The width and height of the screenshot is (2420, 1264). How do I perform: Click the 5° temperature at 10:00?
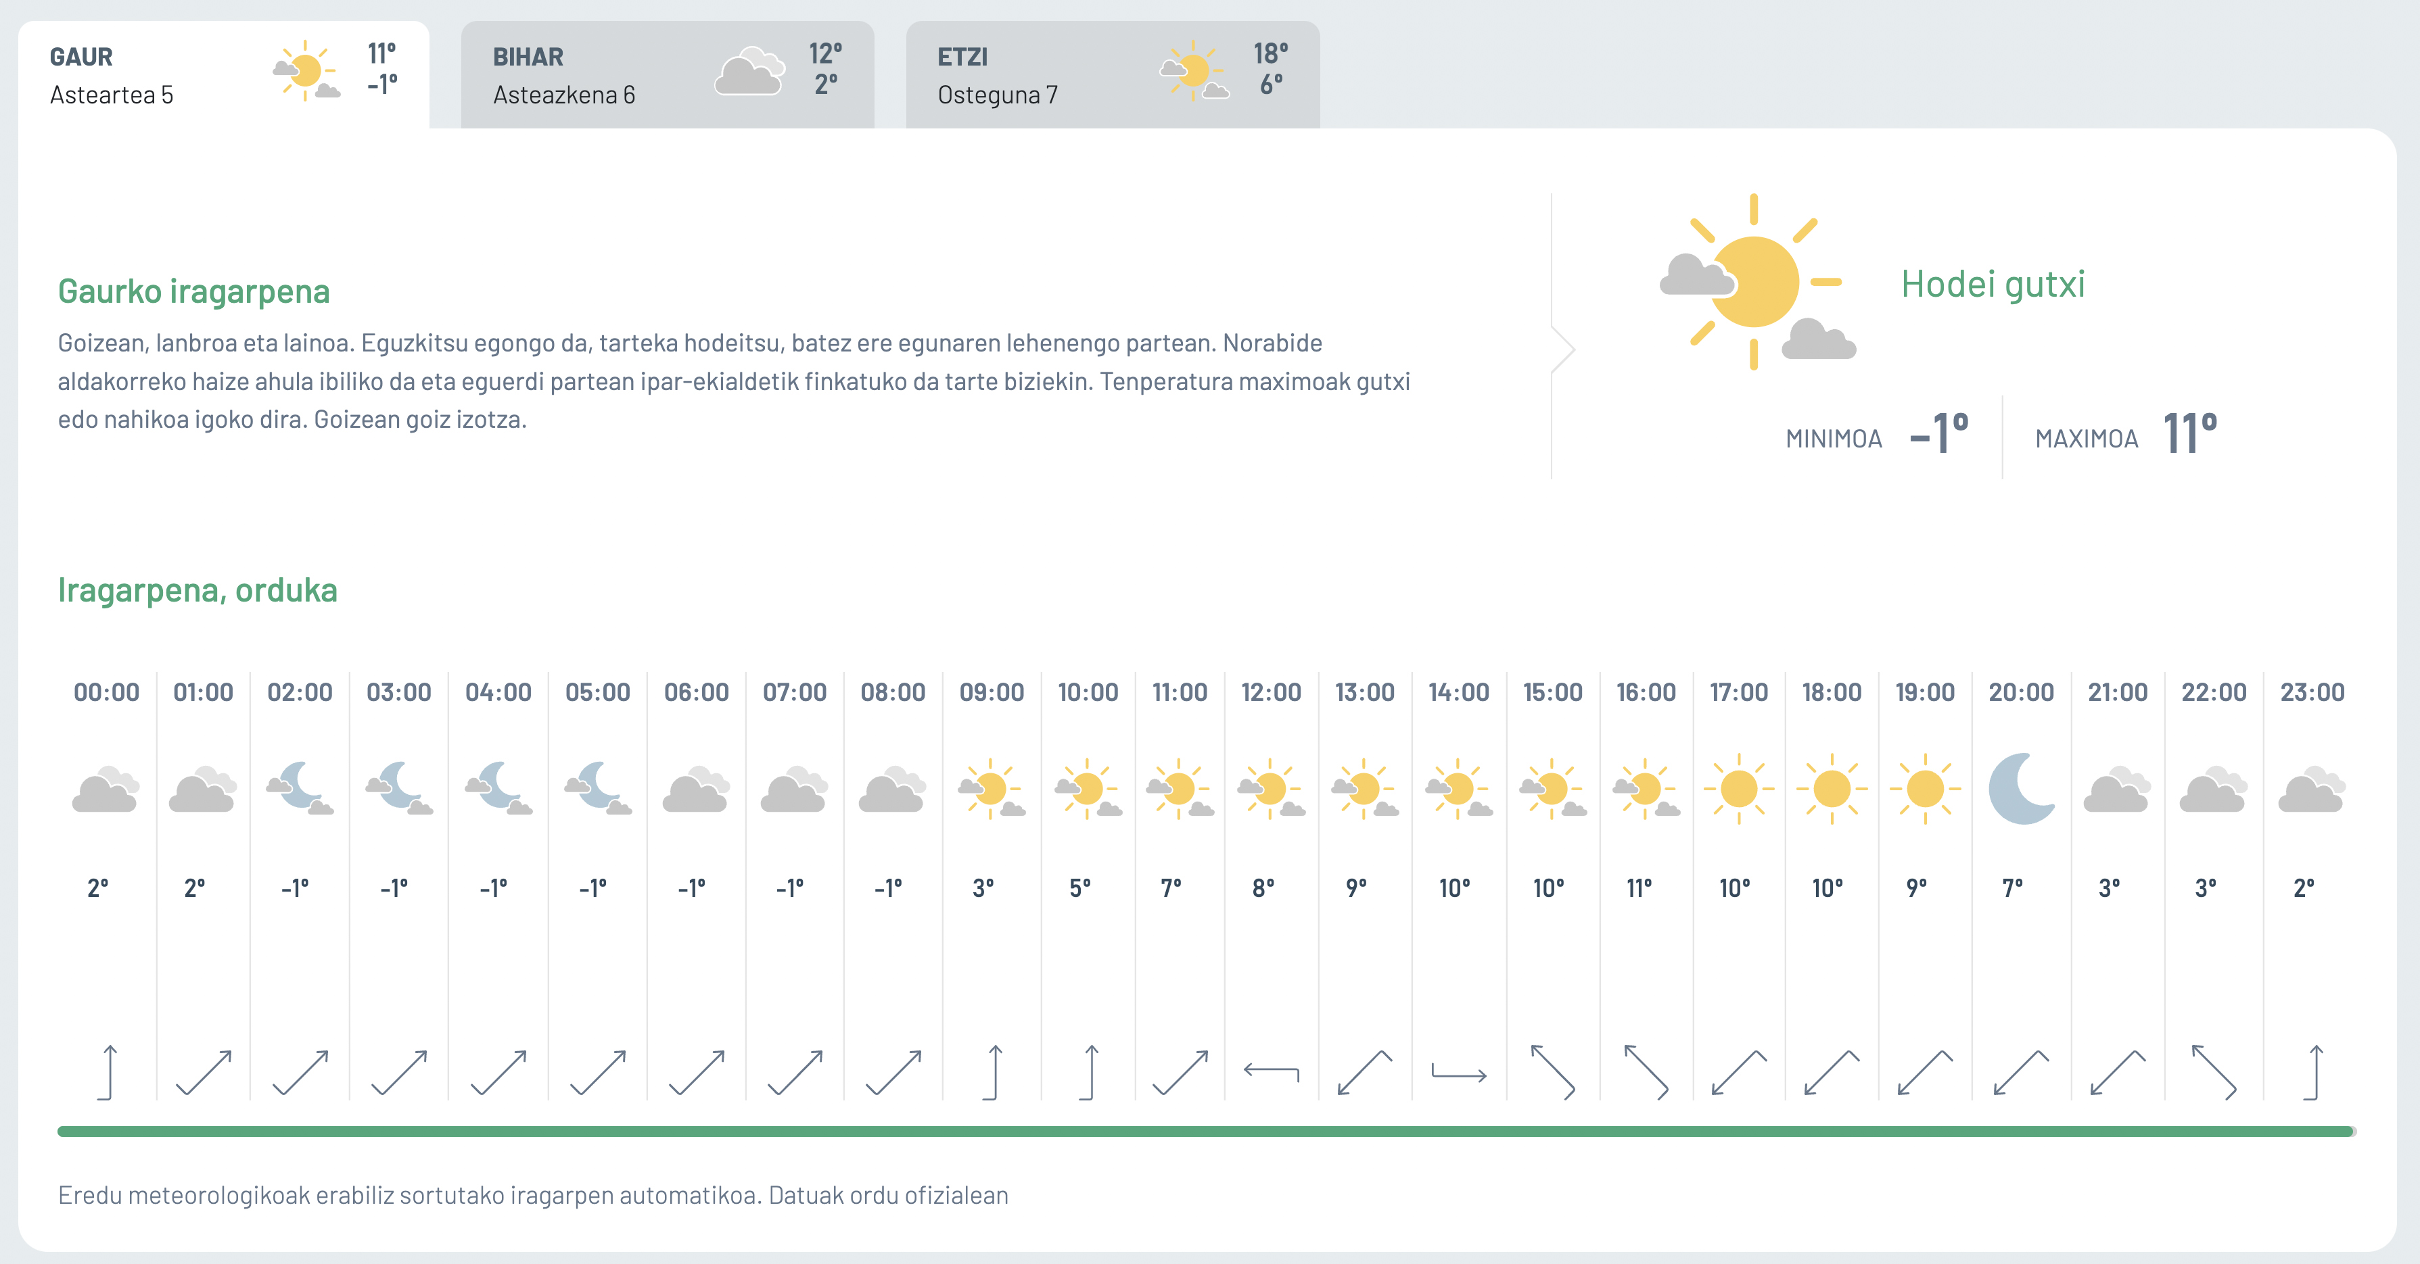[x=1080, y=888]
